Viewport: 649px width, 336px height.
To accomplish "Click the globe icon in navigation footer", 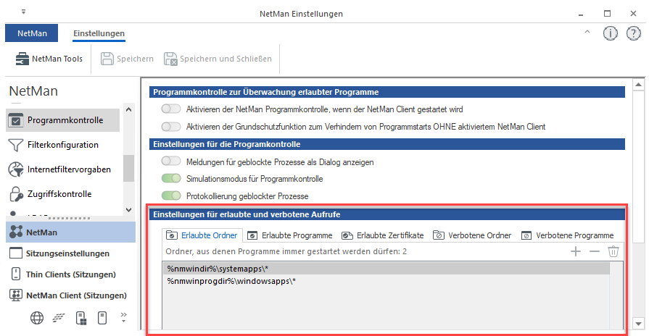I will pyautogui.click(x=37, y=318).
